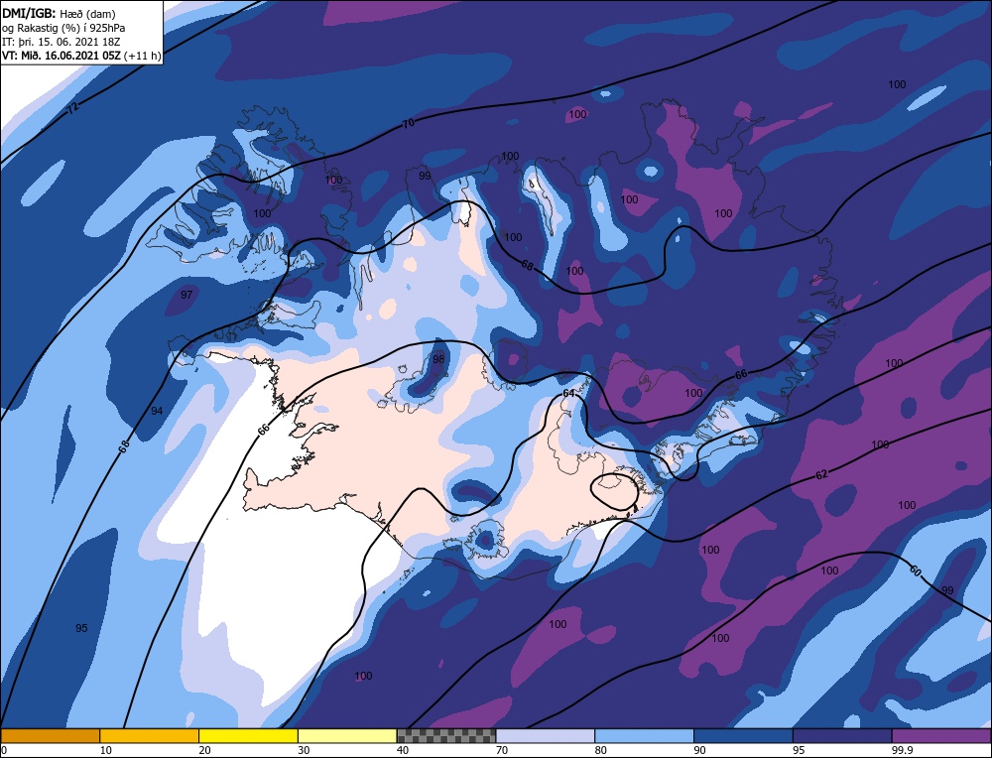Click the "40" legend scale label
The width and height of the screenshot is (992, 758).
click(x=403, y=750)
